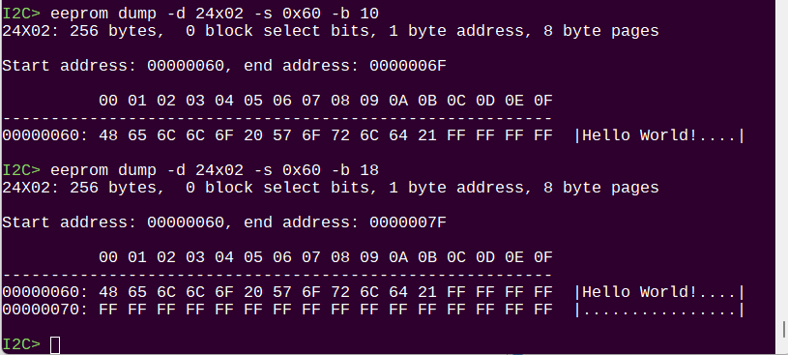Click the second green I2C> prompt
The height and width of the screenshot is (355, 788).
(21, 170)
